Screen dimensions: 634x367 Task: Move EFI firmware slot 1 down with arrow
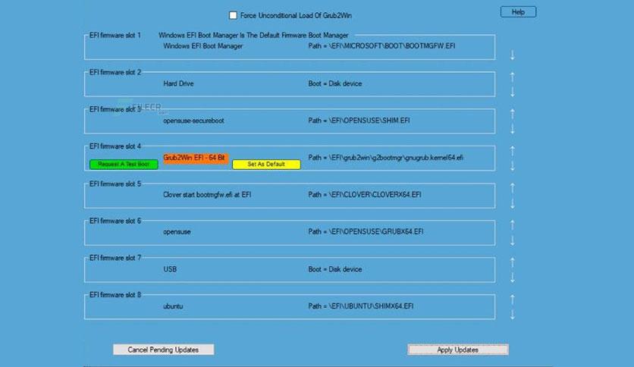tap(513, 55)
